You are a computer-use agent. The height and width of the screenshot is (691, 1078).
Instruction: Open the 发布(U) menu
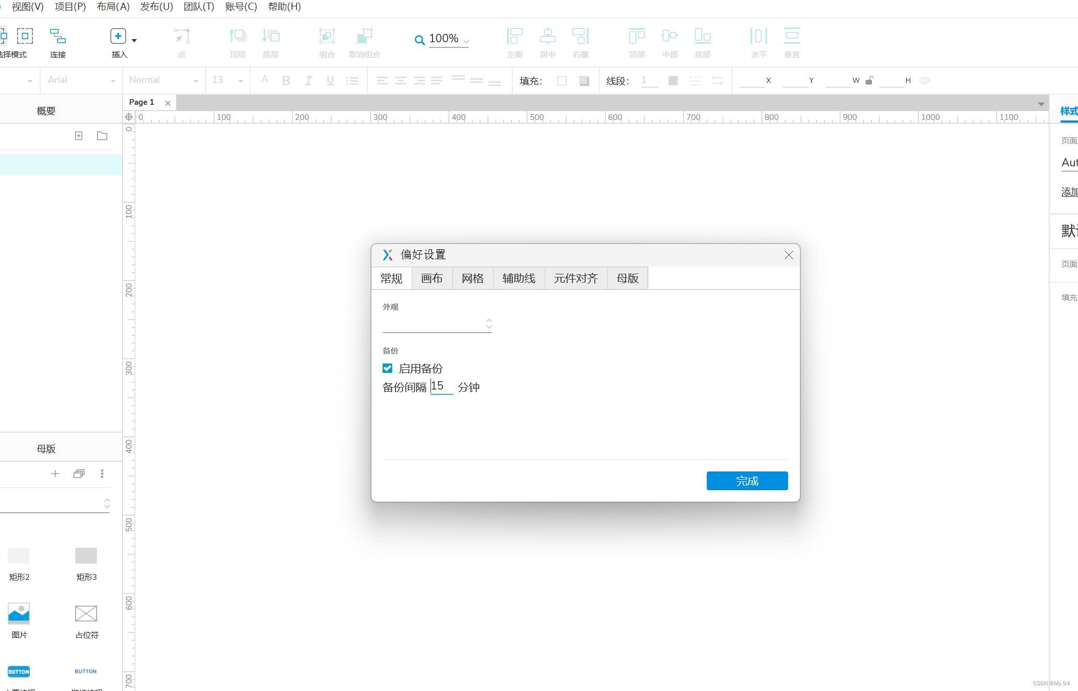click(x=156, y=7)
